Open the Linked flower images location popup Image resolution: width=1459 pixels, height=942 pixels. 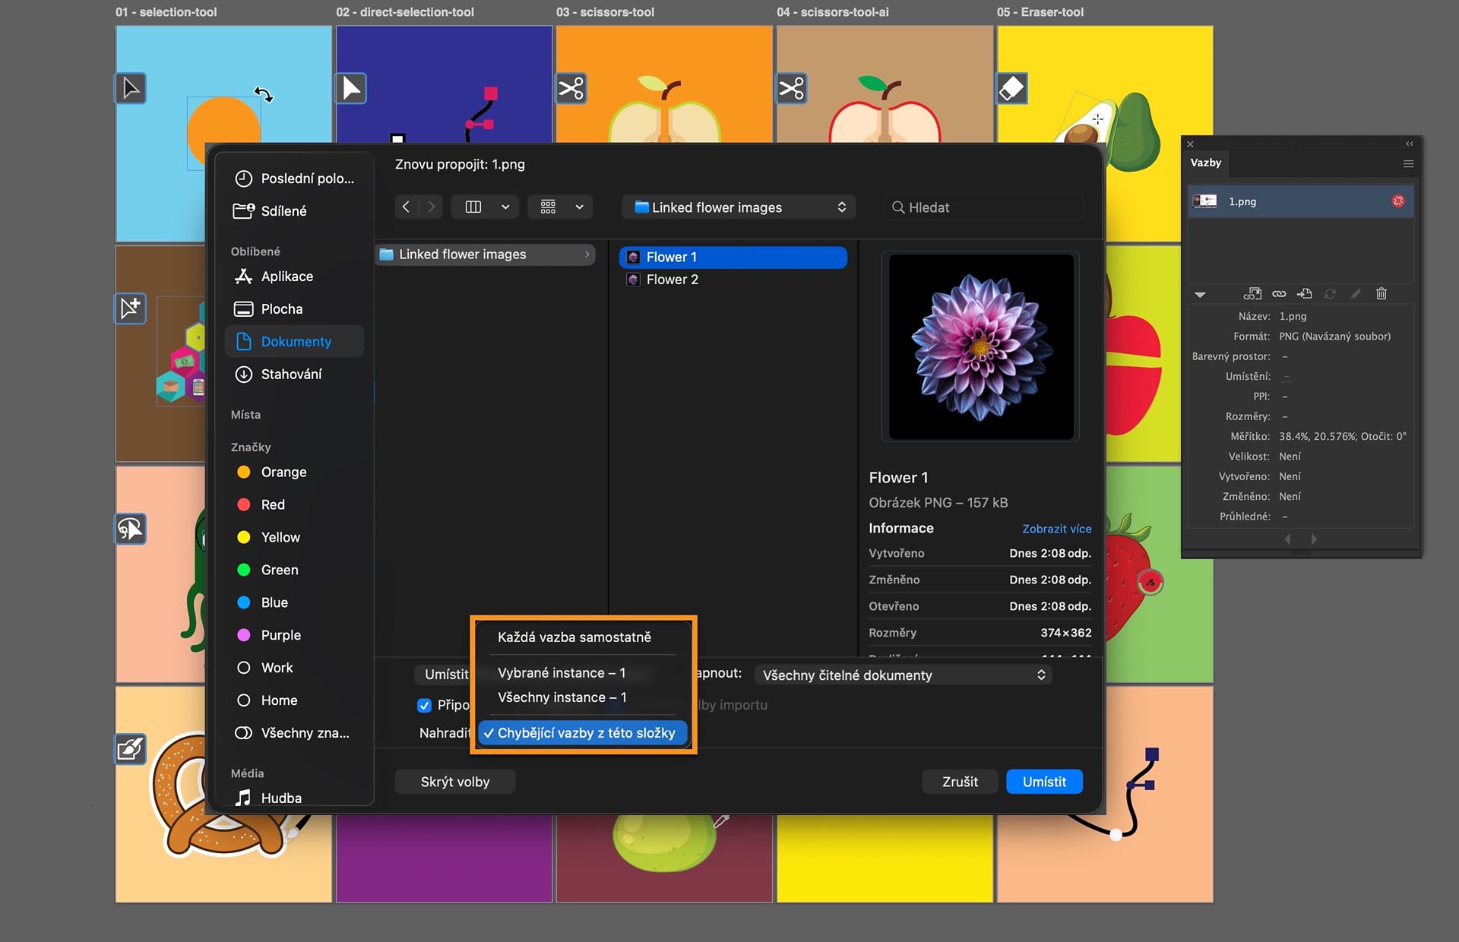click(739, 207)
